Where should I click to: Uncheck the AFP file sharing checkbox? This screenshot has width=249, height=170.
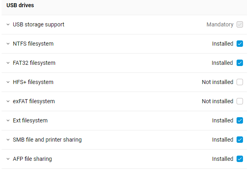click(x=240, y=159)
